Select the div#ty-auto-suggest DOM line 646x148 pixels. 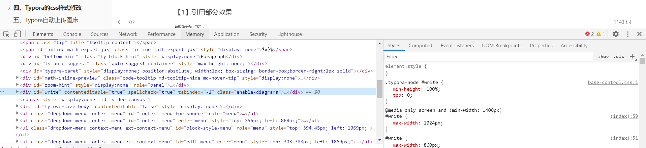[x=144, y=63]
